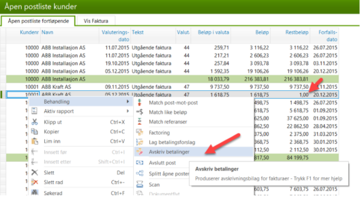Select Lim inn in context menu
Screen dimensions: 360x214
click(81, 141)
